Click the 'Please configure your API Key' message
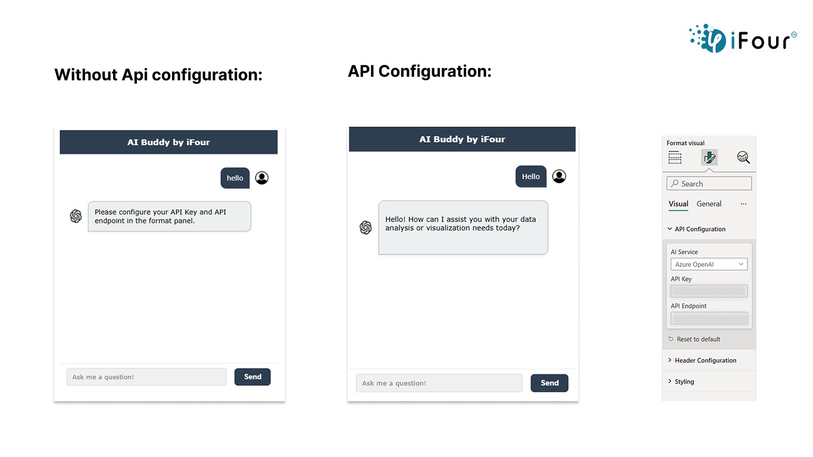The height and width of the screenshot is (457, 813). click(x=170, y=216)
